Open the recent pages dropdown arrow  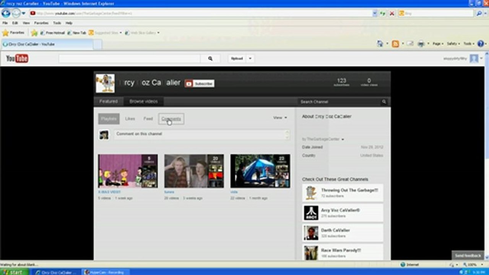pyautogui.click(x=24, y=13)
